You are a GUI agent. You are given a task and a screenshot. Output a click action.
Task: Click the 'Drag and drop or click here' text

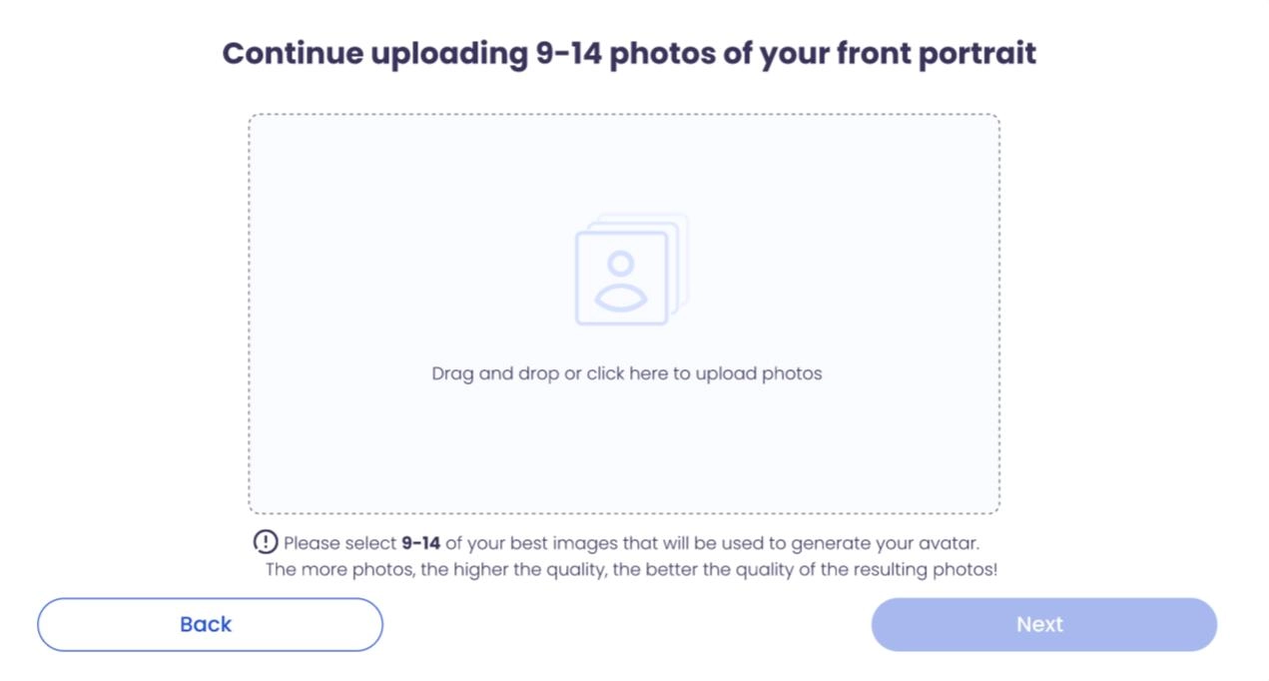[626, 373]
